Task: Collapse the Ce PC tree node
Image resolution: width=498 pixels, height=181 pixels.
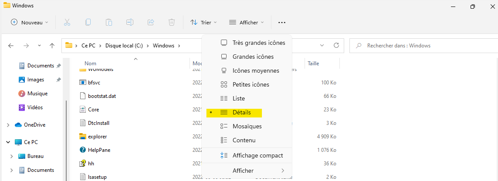Action: coord(8,142)
